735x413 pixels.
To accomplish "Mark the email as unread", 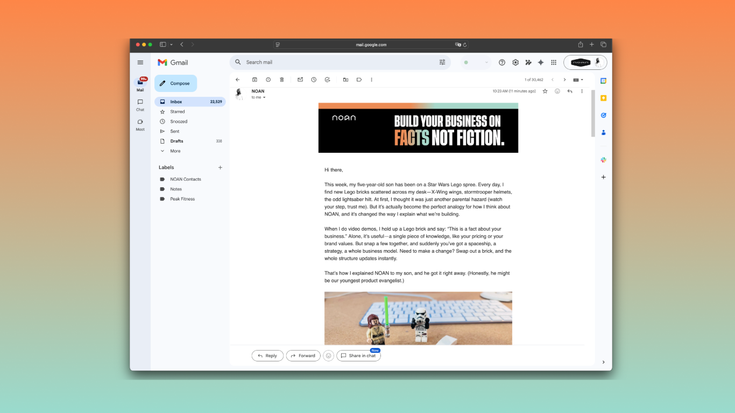I will (300, 80).
